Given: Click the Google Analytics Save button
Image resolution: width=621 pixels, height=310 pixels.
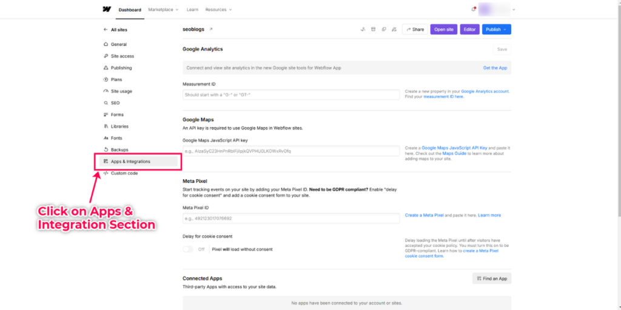Looking at the screenshot, I should tap(502, 50).
